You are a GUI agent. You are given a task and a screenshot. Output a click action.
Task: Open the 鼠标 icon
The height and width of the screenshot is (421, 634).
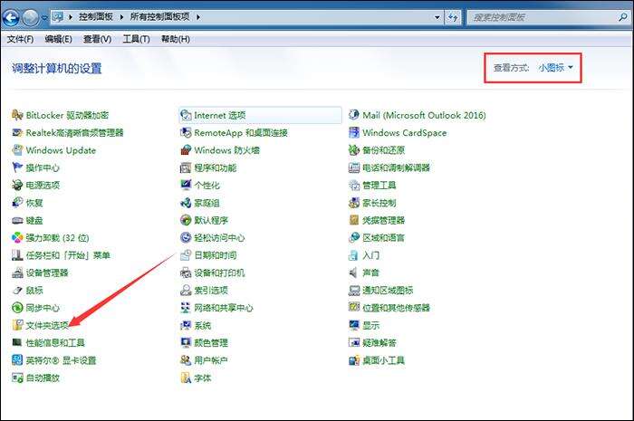click(x=17, y=291)
